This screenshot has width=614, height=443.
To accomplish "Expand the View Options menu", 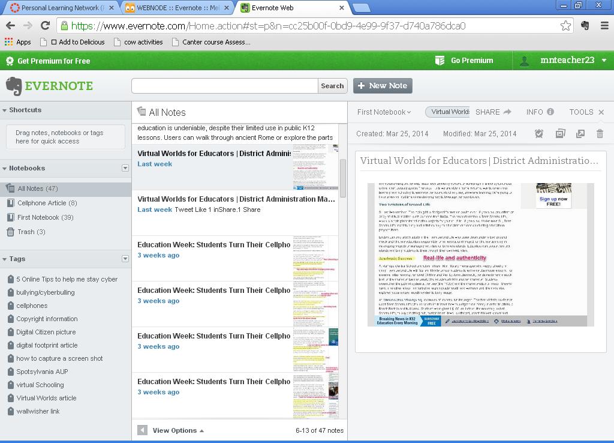I will pos(178,430).
